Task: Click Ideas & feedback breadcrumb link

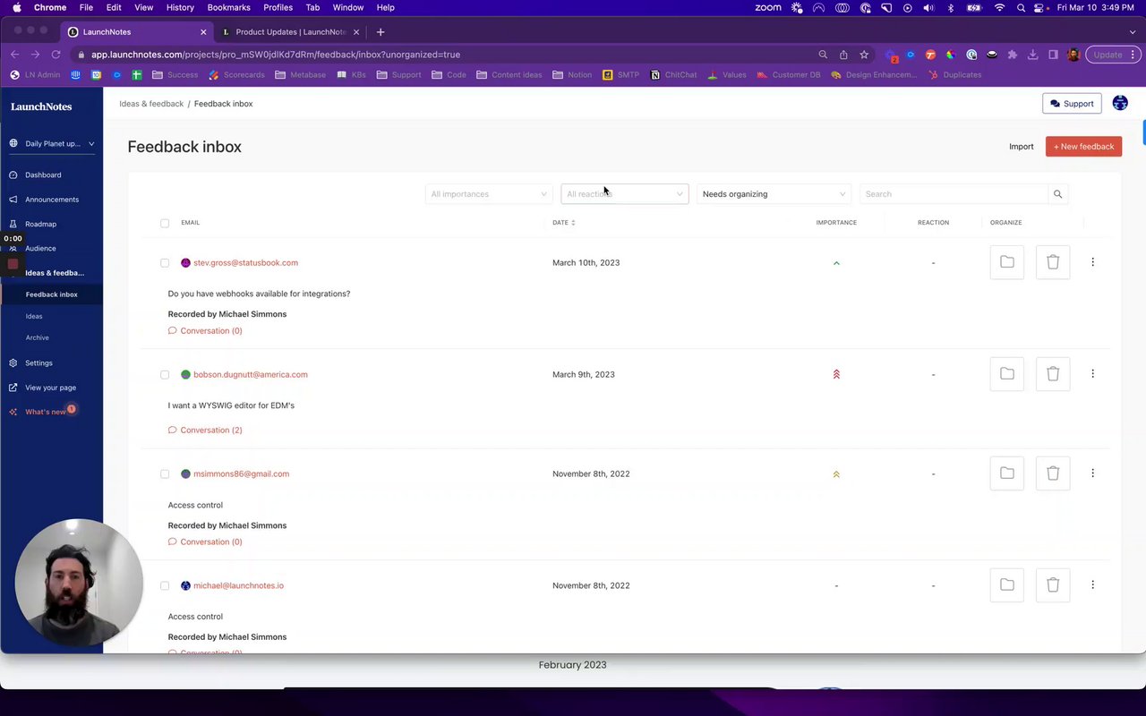Action: 151,104
